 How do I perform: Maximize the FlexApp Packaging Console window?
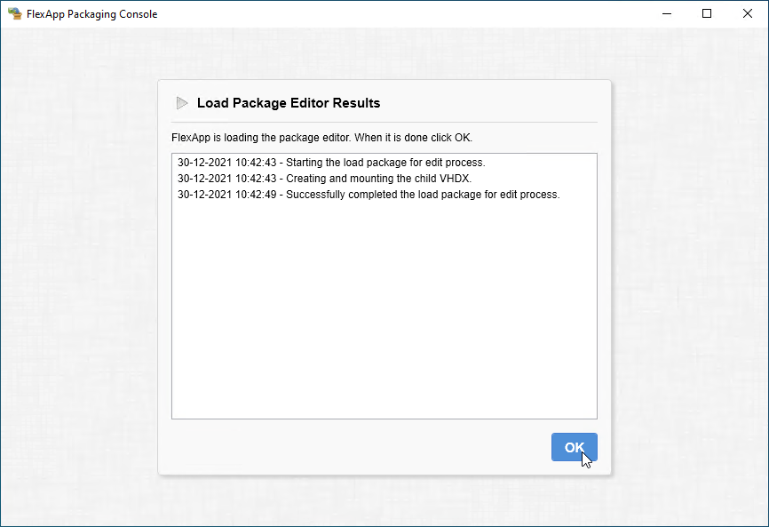click(x=707, y=13)
